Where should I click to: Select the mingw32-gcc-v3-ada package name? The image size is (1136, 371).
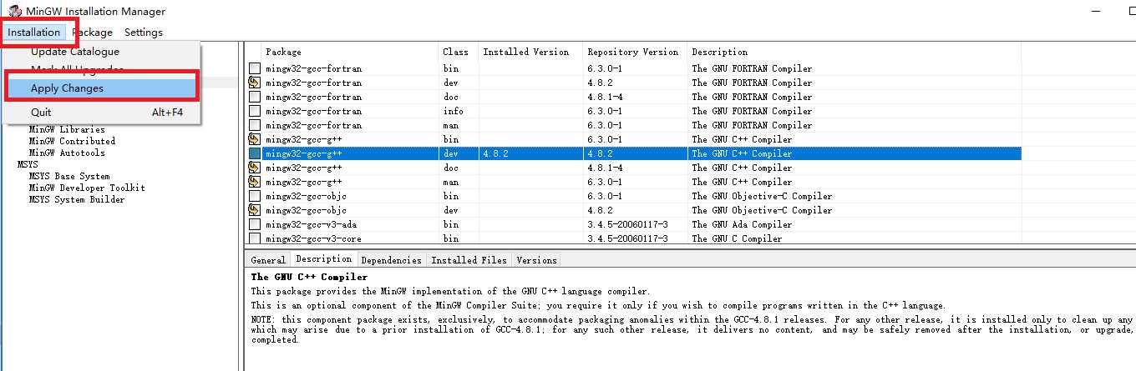[311, 224]
